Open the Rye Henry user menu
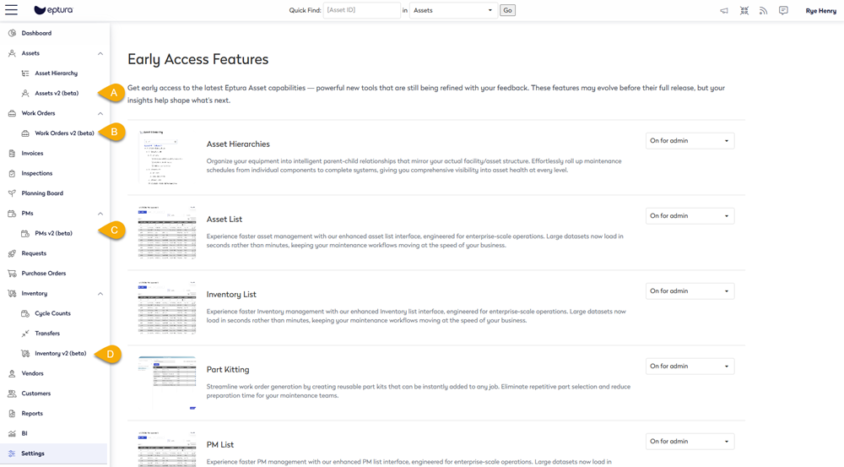The image size is (844, 467). pyautogui.click(x=820, y=11)
